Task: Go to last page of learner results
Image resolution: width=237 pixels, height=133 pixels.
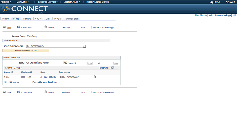Action: (117, 63)
